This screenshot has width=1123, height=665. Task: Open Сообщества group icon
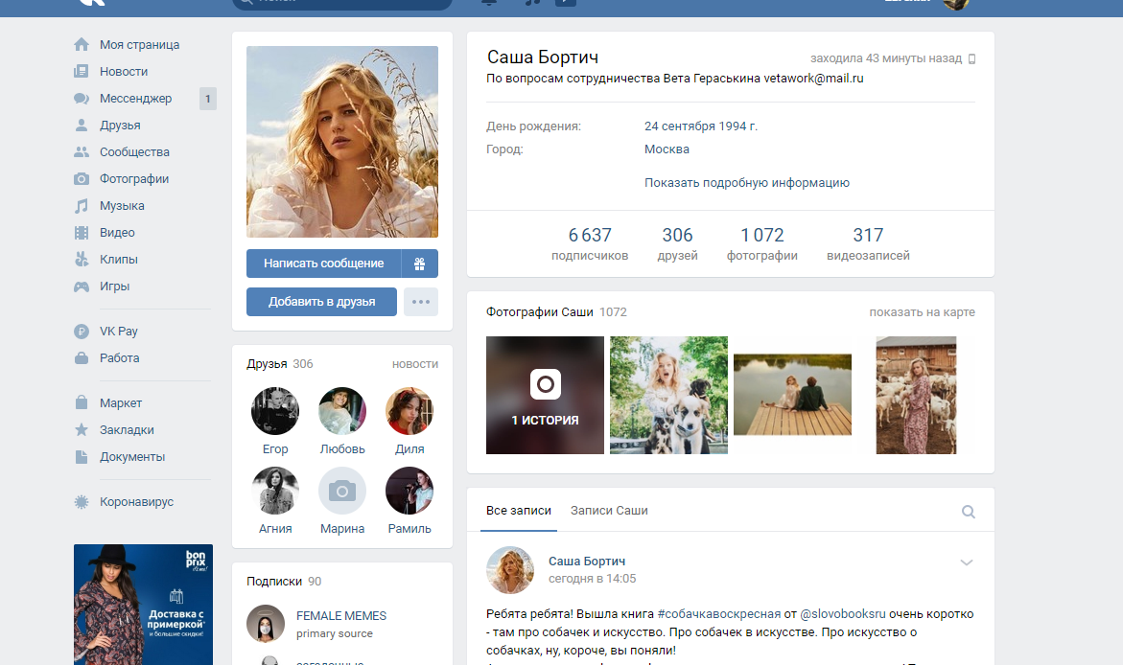click(x=82, y=151)
